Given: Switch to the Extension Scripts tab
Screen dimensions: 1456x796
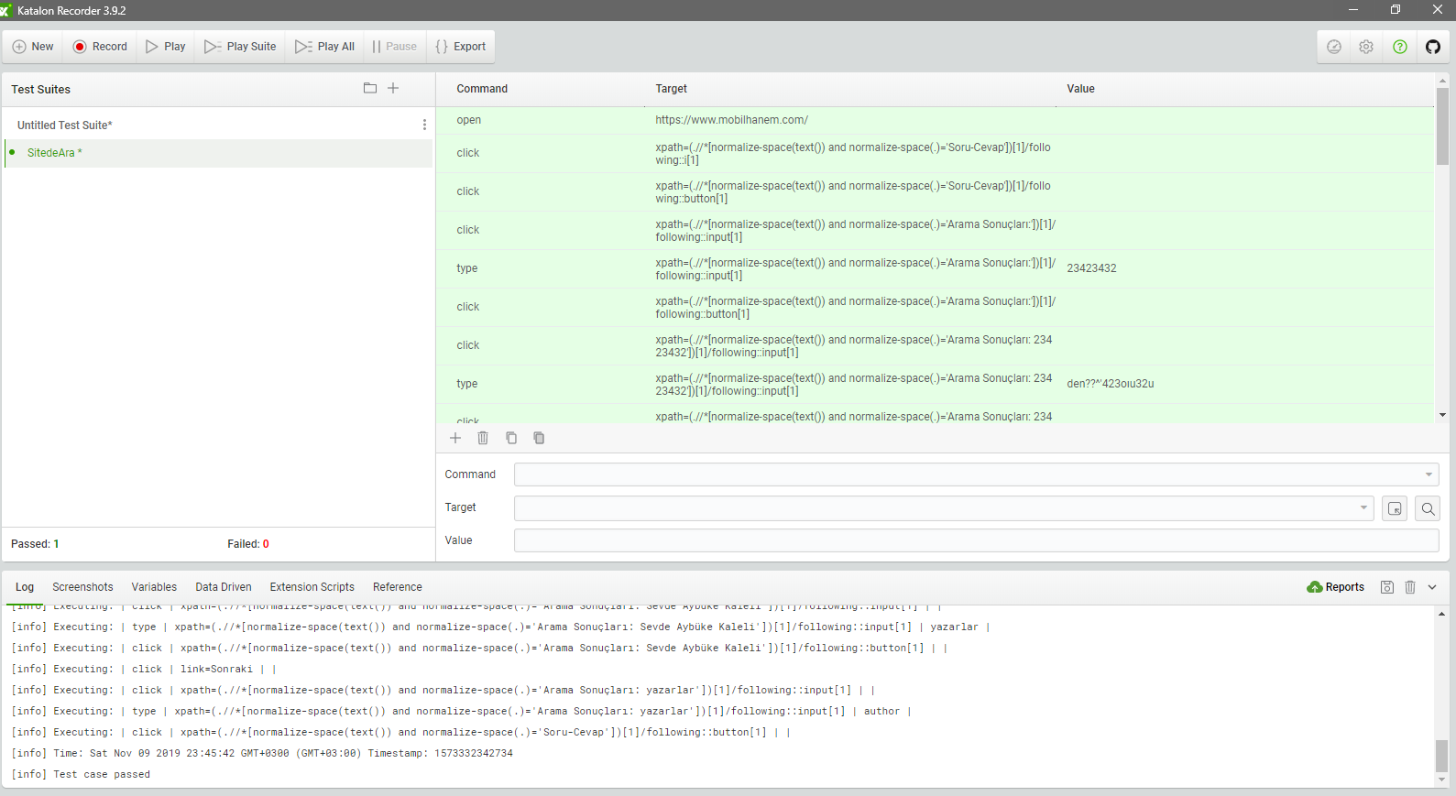Looking at the screenshot, I should pos(312,587).
